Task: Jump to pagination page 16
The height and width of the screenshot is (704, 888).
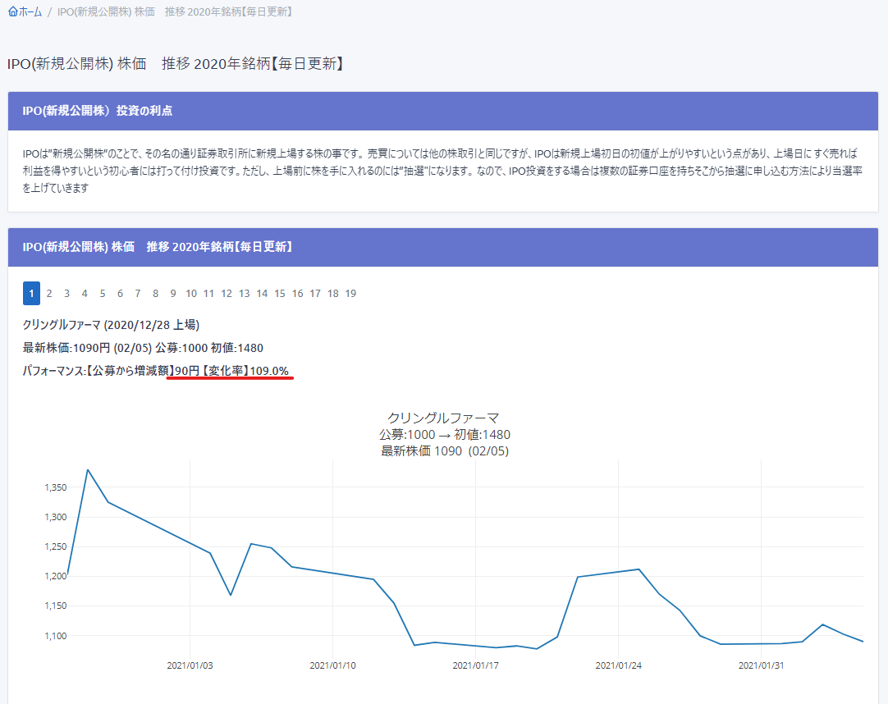Action: point(297,293)
